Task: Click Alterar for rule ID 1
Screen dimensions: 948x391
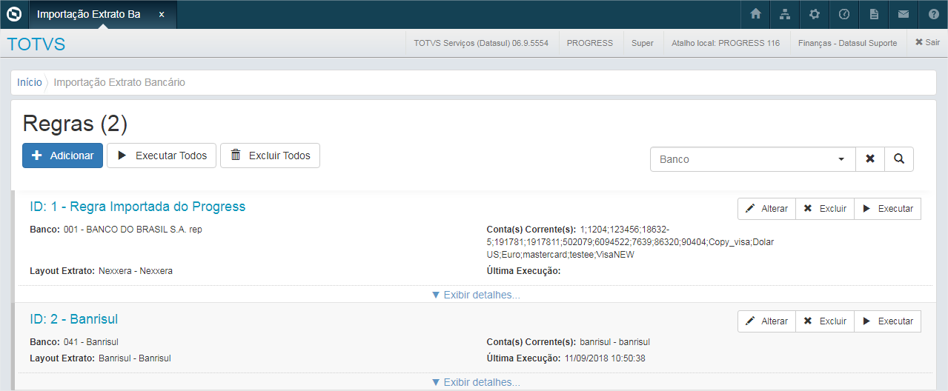Action: pos(766,209)
